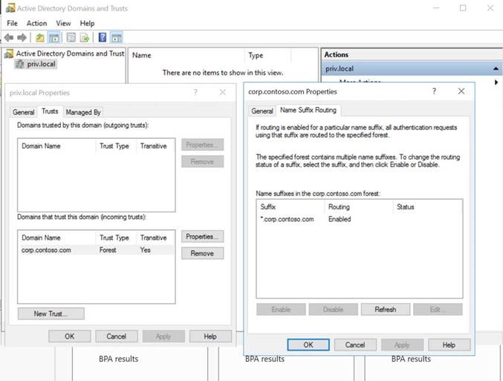Screen dimensions: 503x381
Task: Maximize the Active Directory Domains and Trusts window
Action: coord(463,8)
